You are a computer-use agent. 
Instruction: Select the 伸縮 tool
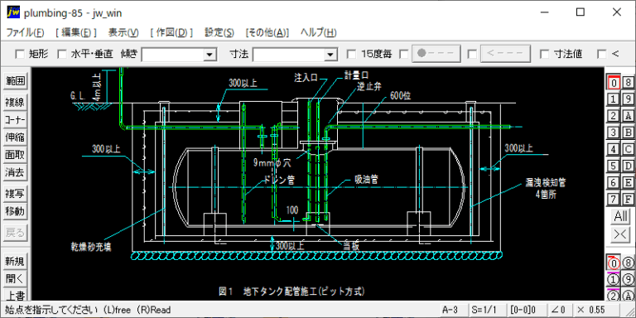click(15, 137)
